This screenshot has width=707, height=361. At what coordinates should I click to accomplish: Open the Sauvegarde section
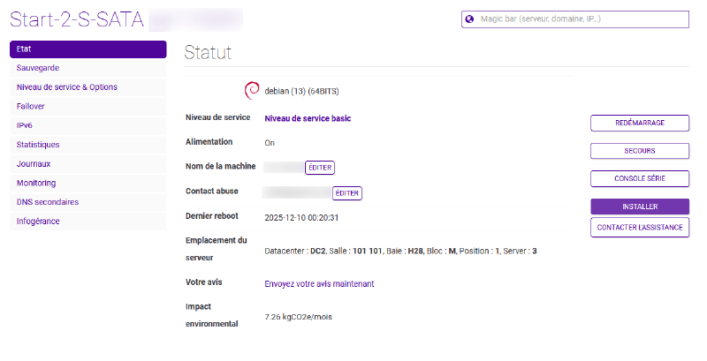pos(87,68)
